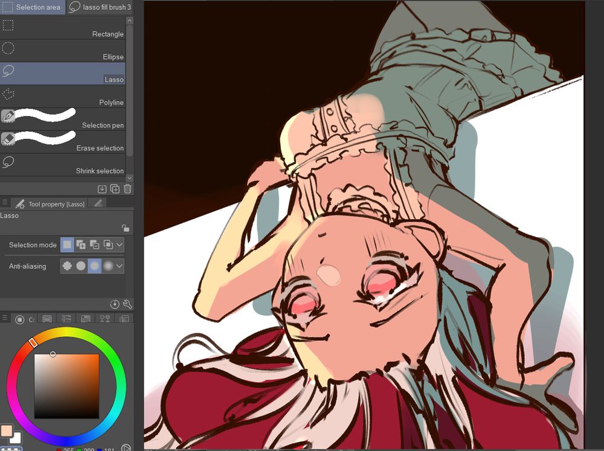The width and height of the screenshot is (604, 451).
Task: Pick the Shrink selection sub tool
Action: click(x=62, y=164)
